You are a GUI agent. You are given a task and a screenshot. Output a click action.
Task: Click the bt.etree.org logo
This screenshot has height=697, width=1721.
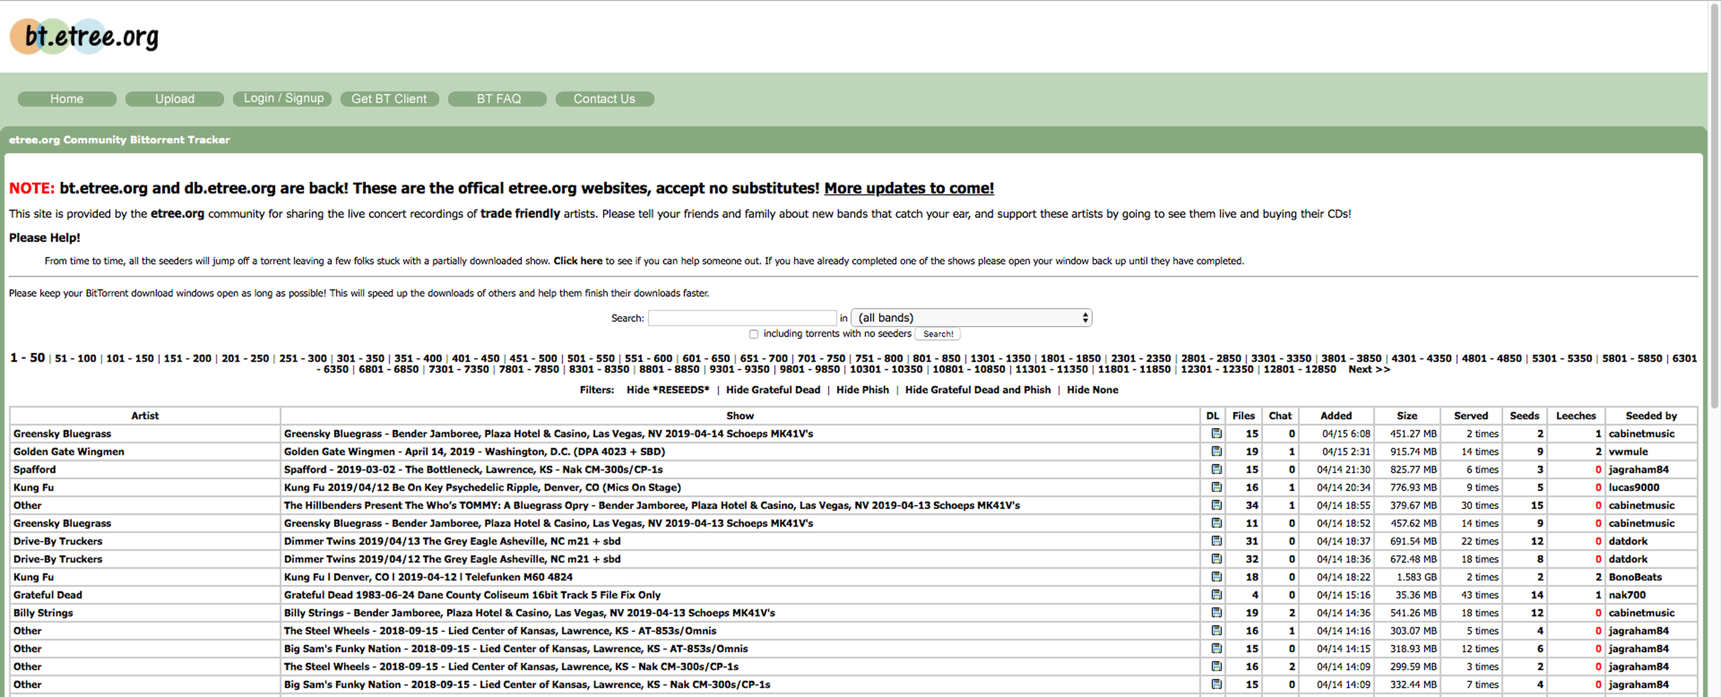pyautogui.click(x=84, y=36)
